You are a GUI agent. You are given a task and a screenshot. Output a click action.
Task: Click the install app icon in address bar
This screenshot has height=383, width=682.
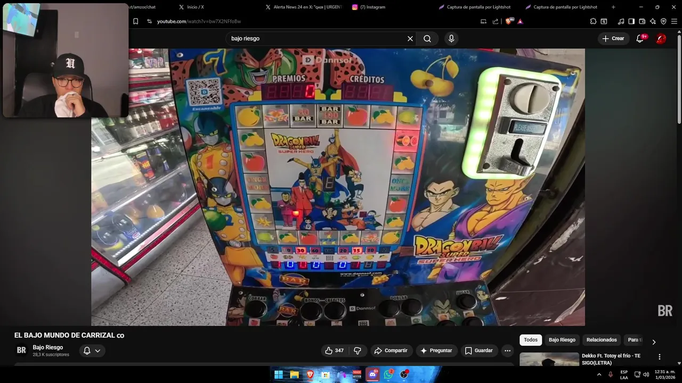pos(483,21)
